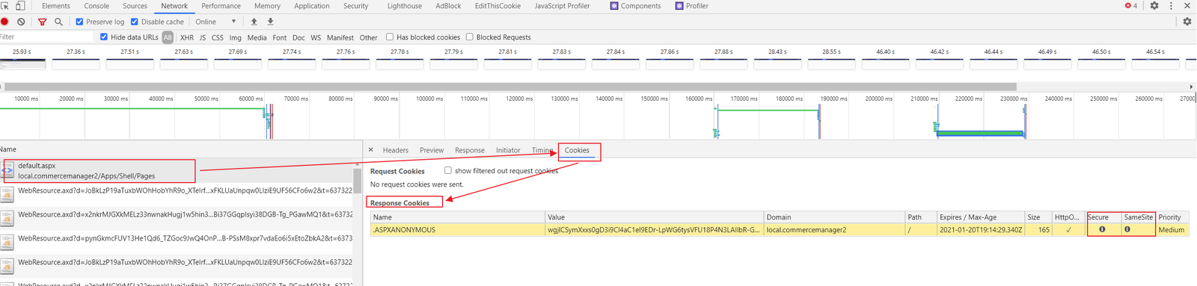Export HAR file with download arrow

(270, 22)
